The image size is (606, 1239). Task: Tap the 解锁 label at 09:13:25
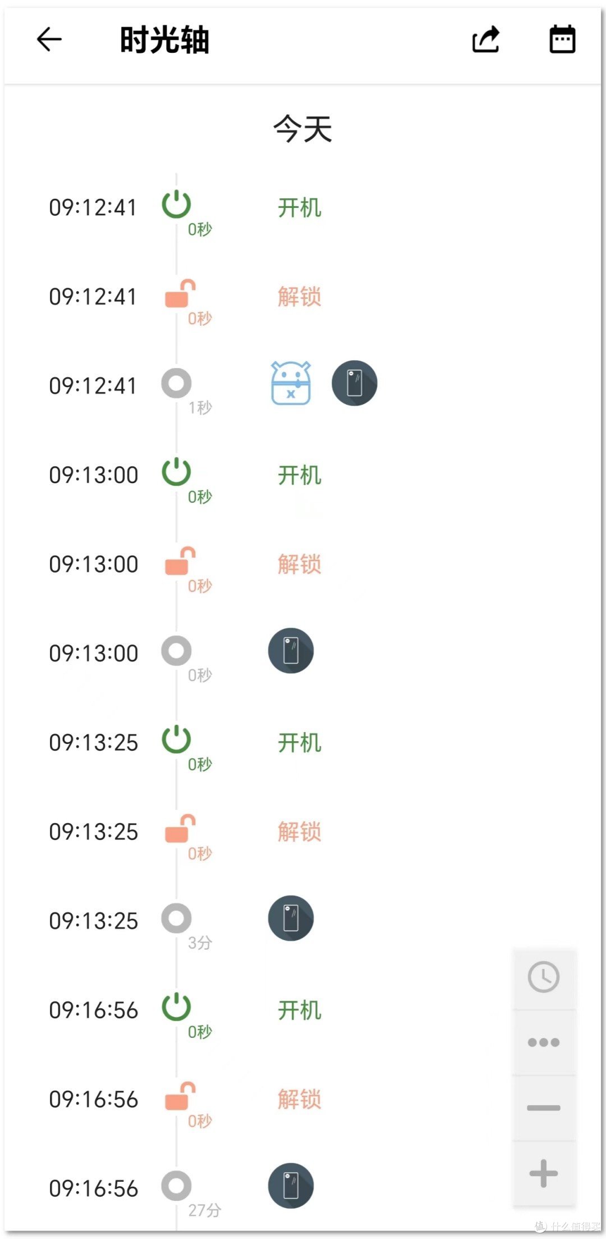(300, 832)
